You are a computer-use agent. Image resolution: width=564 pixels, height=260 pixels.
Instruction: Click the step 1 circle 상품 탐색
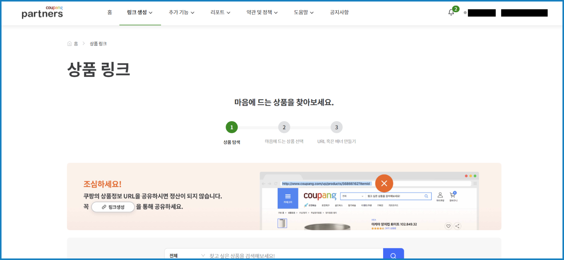232,127
